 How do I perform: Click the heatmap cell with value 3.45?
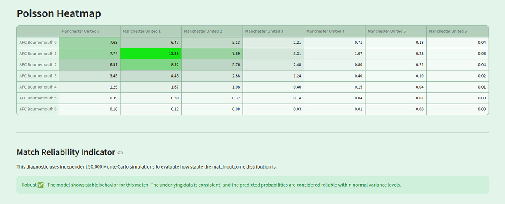pos(90,76)
